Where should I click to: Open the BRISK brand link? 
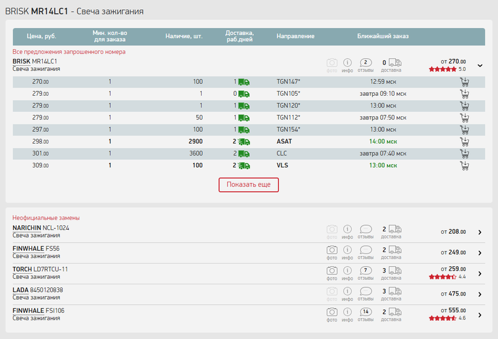(21, 61)
